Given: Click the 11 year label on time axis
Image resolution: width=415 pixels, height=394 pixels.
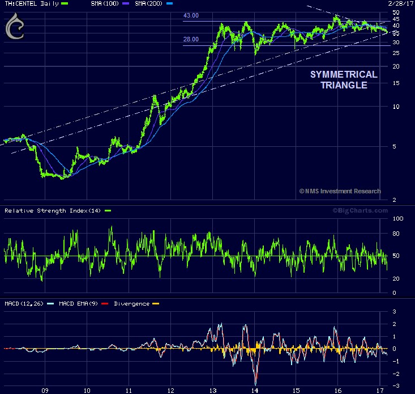Looking at the screenshot, I should click(x=129, y=390).
